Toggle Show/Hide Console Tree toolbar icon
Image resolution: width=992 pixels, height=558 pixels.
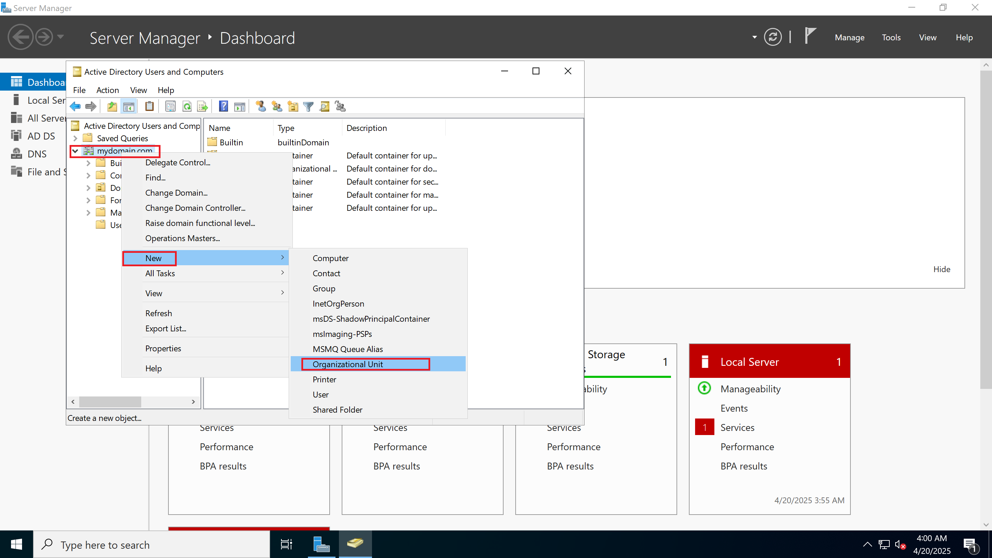[x=128, y=106]
